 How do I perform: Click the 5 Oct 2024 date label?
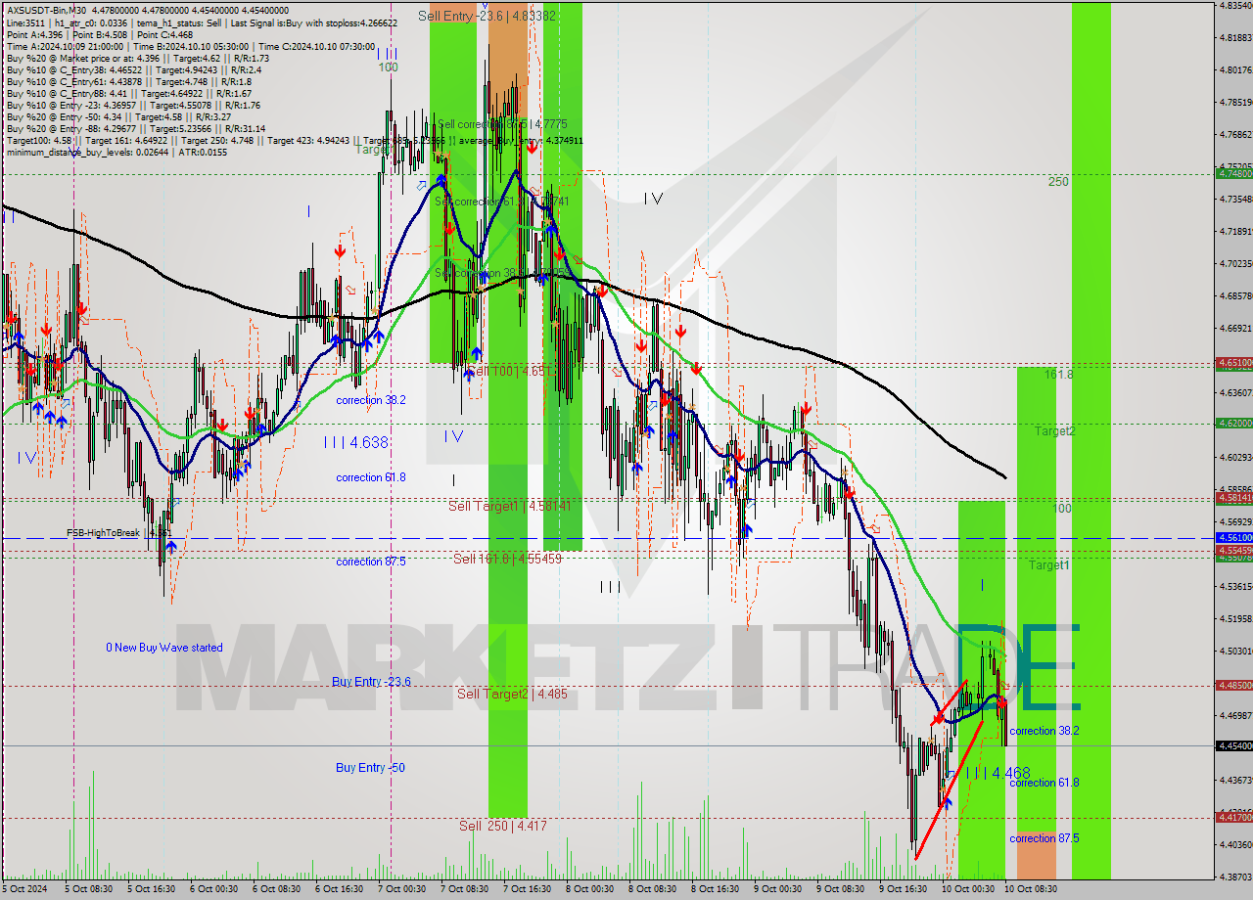point(23,889)
